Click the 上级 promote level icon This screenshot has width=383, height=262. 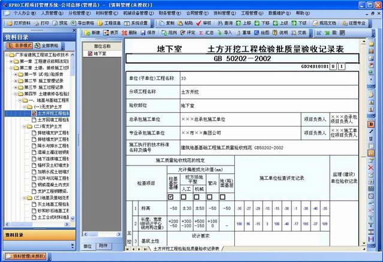276,23
